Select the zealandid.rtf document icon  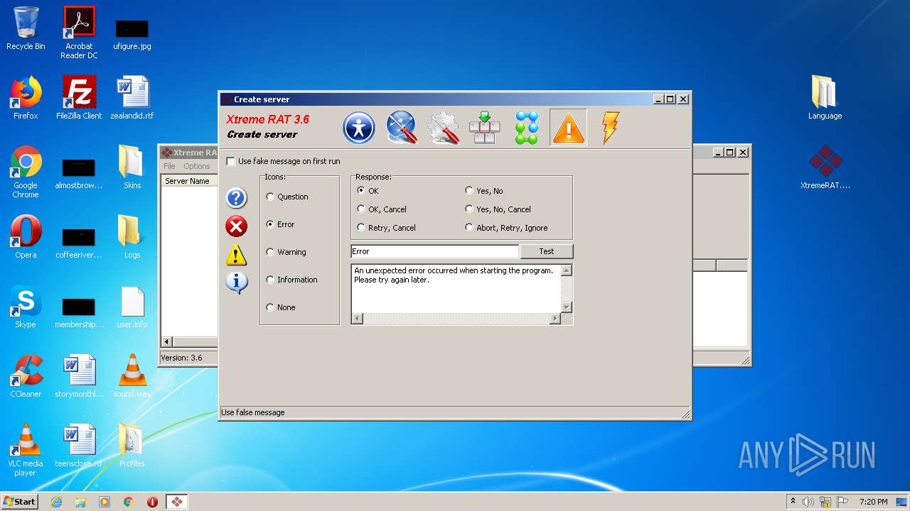[x=132, y=98]
